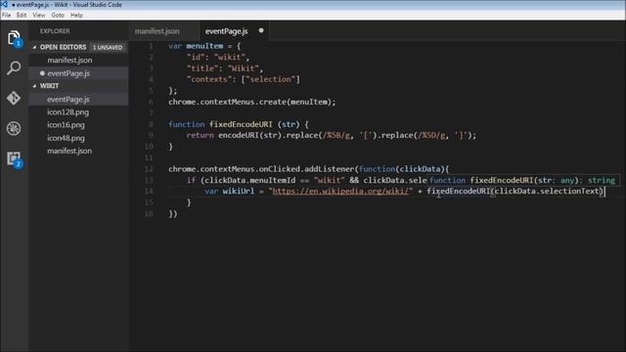Click the return encodeURI line
Image resolution: width=626 pixels, height=352 pixels.
pos(332,135)
